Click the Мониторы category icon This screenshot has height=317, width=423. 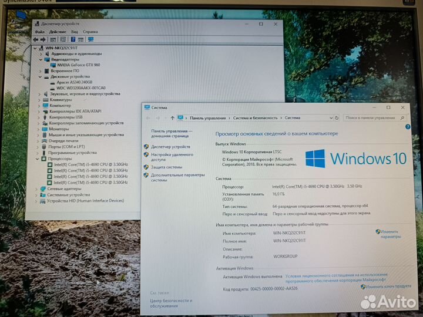45,129
